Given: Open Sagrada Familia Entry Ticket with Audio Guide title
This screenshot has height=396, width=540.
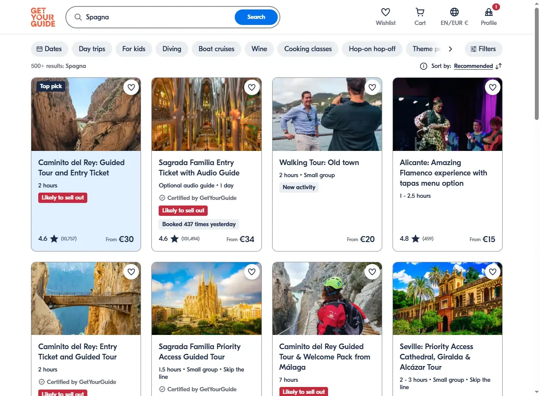Looking at the screenshot, I should coord(199,168).
